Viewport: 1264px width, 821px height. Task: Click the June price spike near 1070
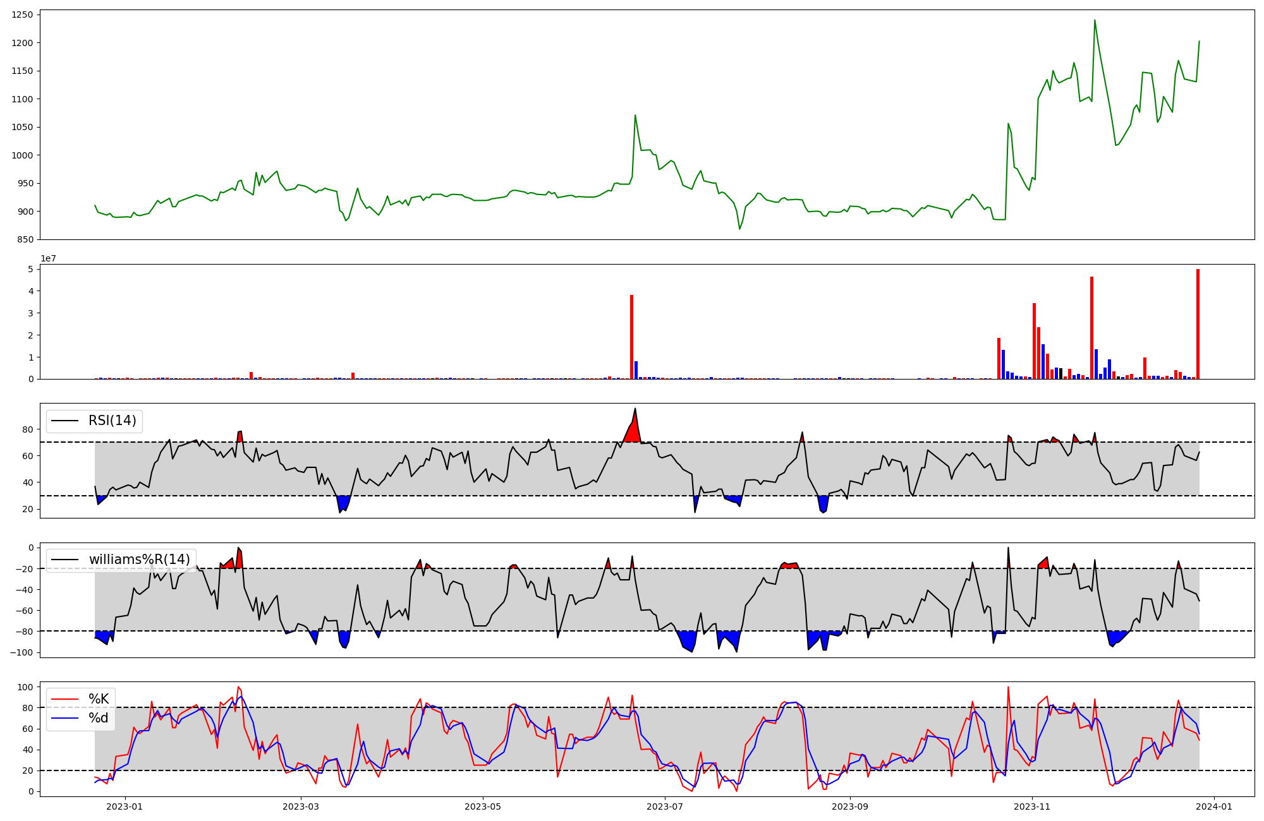pyautogui.click(x=635, y=116)
